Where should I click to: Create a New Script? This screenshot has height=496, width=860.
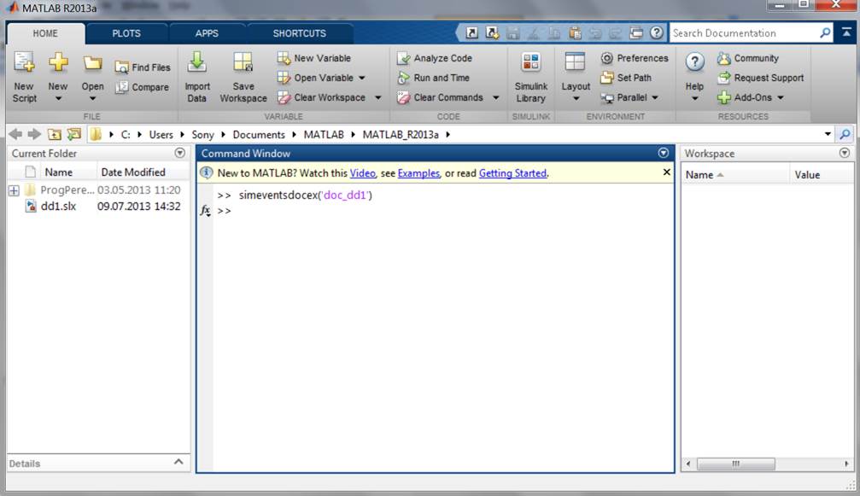(x=24, y=78)
